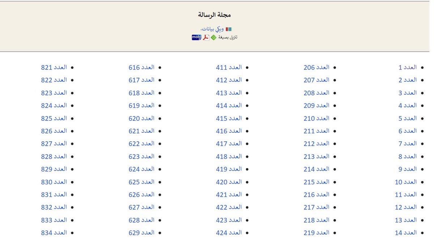The width and height of the screenshot is (434, 240).
Task: Open issue العدد 206
Action: tap(316, 67)
